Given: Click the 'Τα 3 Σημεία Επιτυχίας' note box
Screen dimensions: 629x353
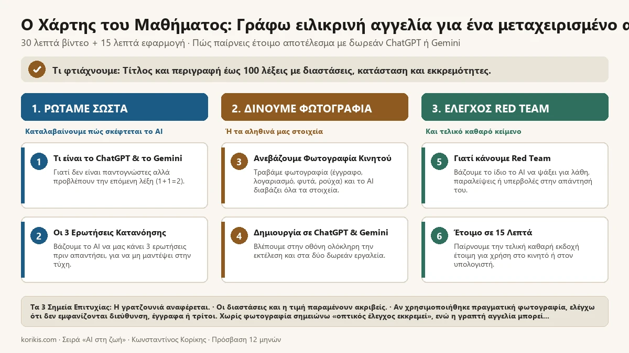Looking at the screenshot, I should [x=314, y=311].
